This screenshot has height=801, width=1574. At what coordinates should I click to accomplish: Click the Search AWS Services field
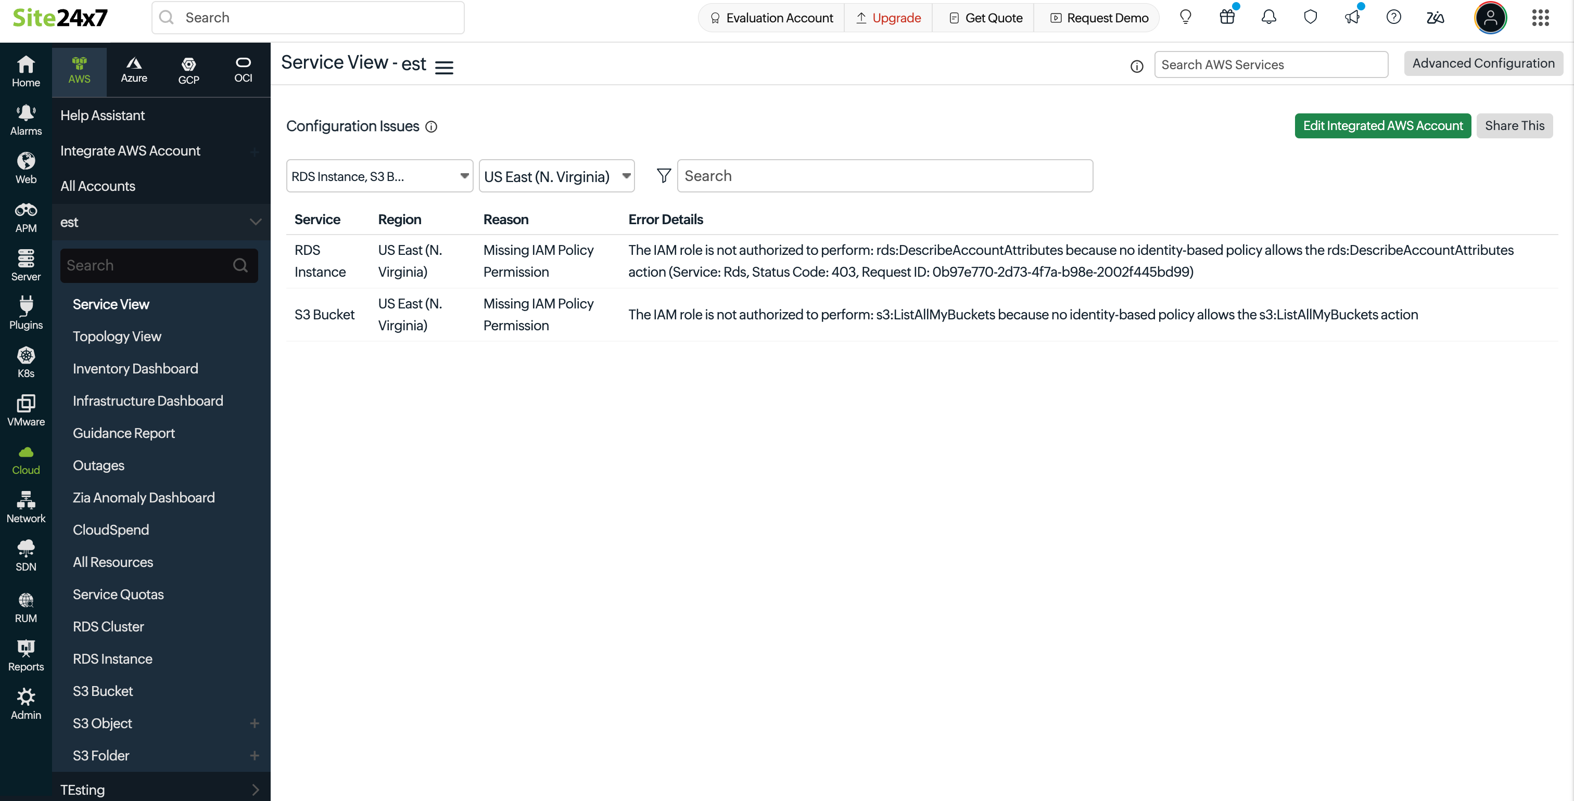click(1271, 64)
